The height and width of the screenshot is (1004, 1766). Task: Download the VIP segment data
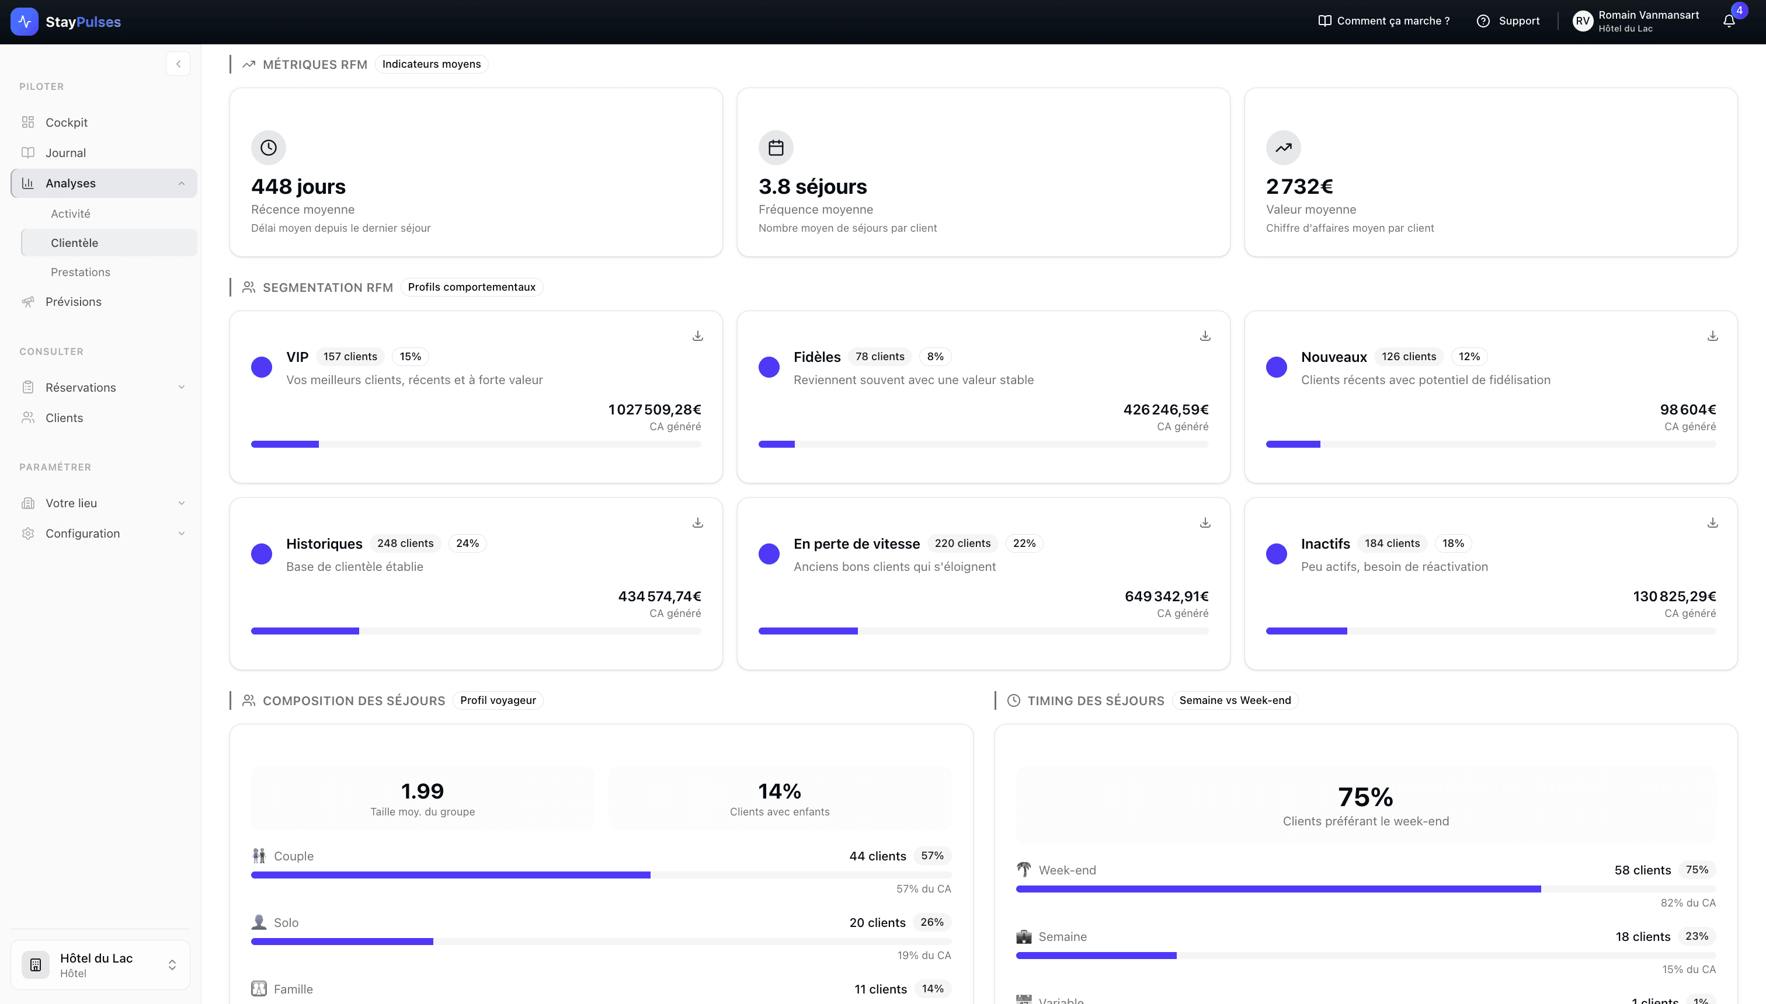pos(697,335)
